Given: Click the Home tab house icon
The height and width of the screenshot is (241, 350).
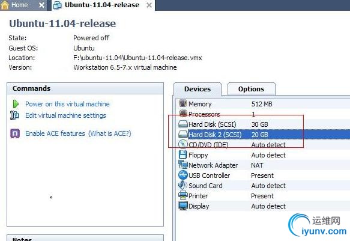Looking at the screenshot, I should [x=5, y=5].
